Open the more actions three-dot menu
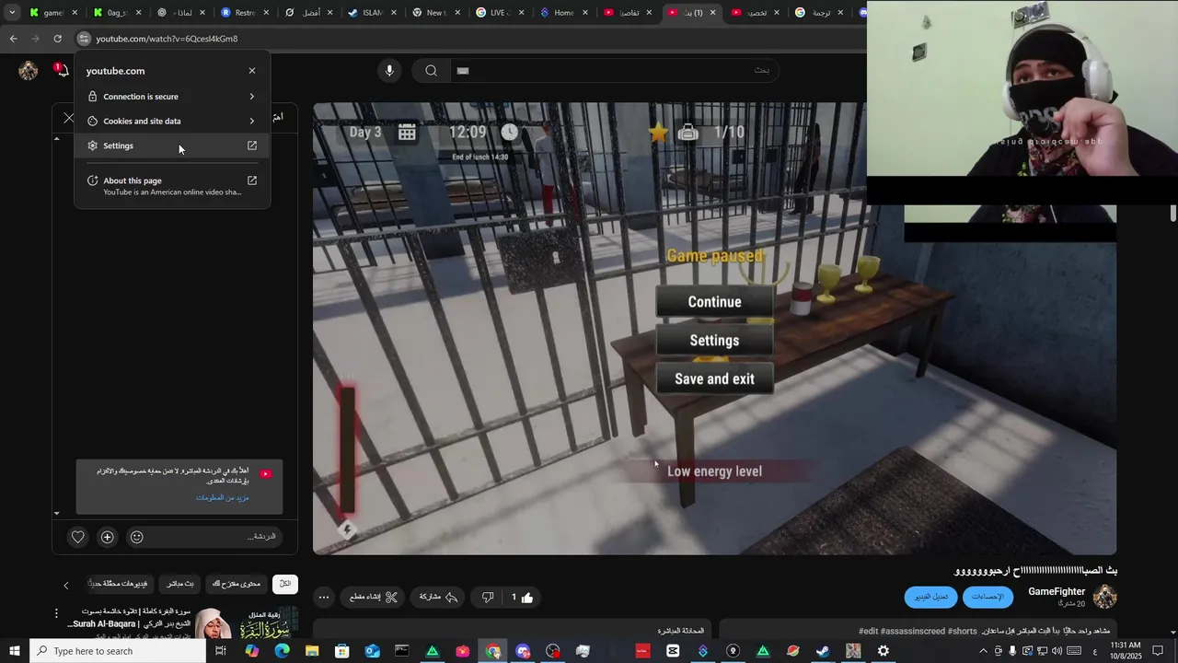Image resolution: width=1178 pixels, height=663 pixels. [x=324, y=598]
